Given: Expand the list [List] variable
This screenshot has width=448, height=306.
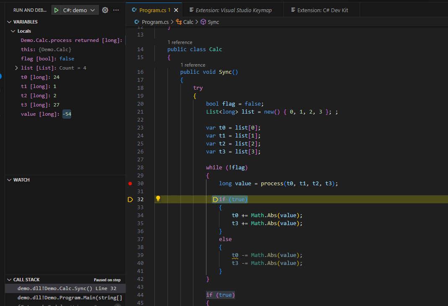Looking at the screenshot, I should pos(17,68).
